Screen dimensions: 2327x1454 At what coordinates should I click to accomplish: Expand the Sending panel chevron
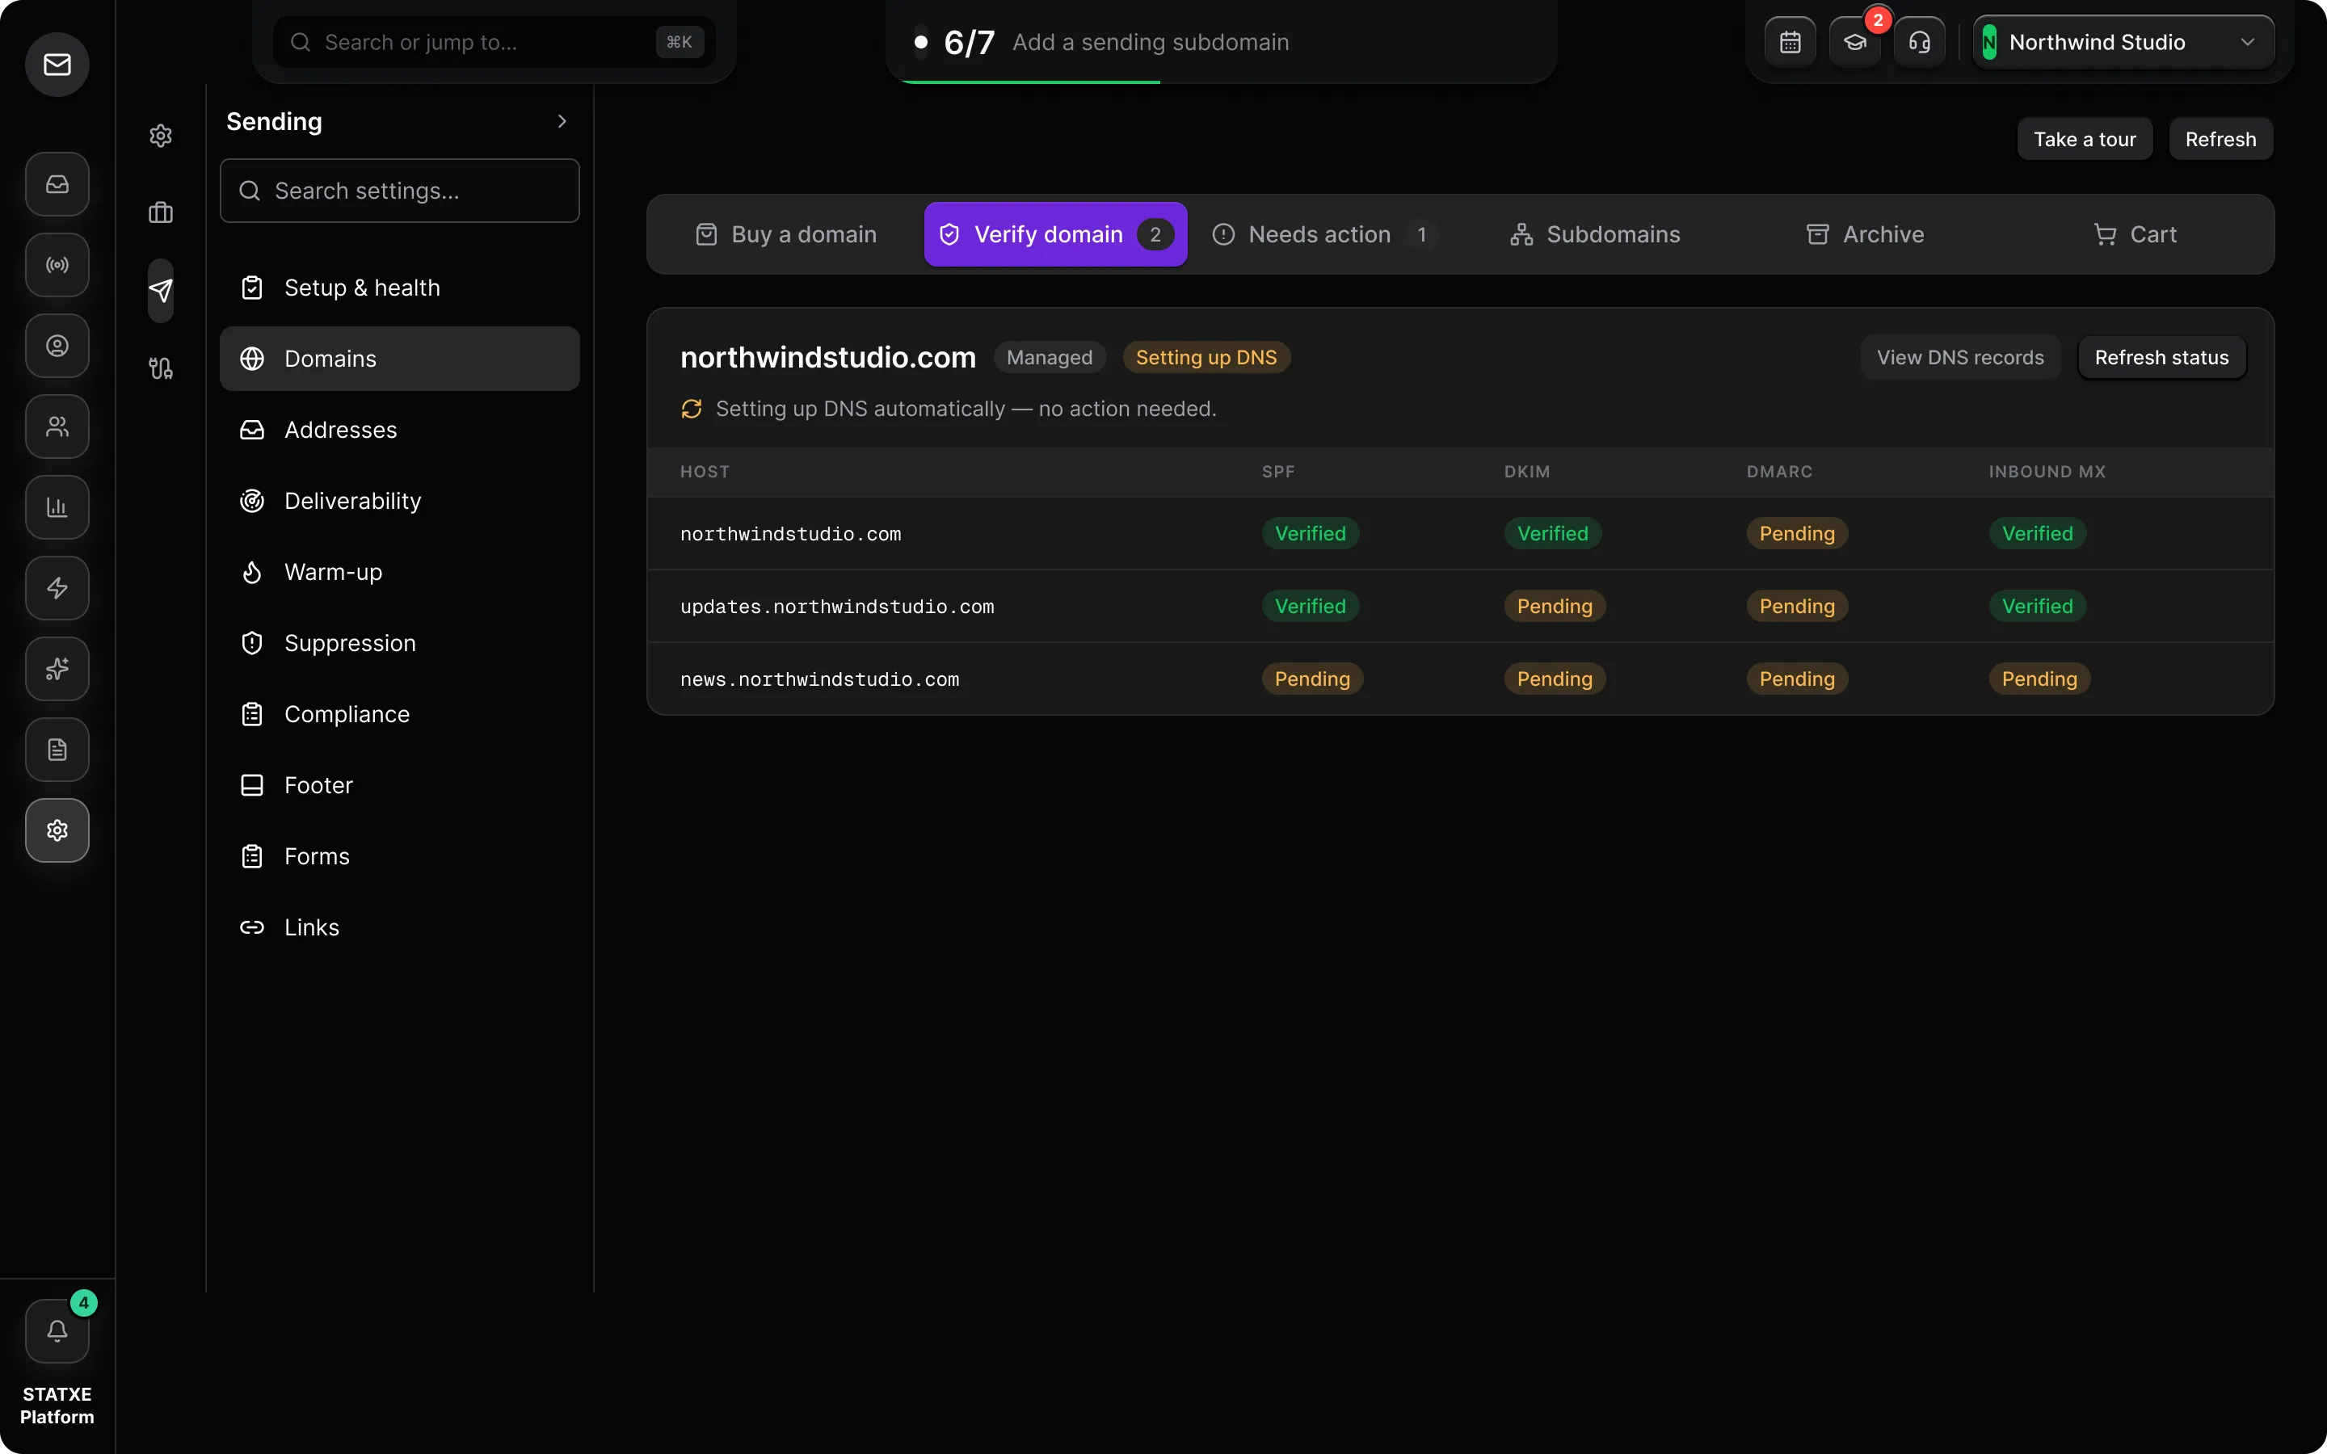562,121
